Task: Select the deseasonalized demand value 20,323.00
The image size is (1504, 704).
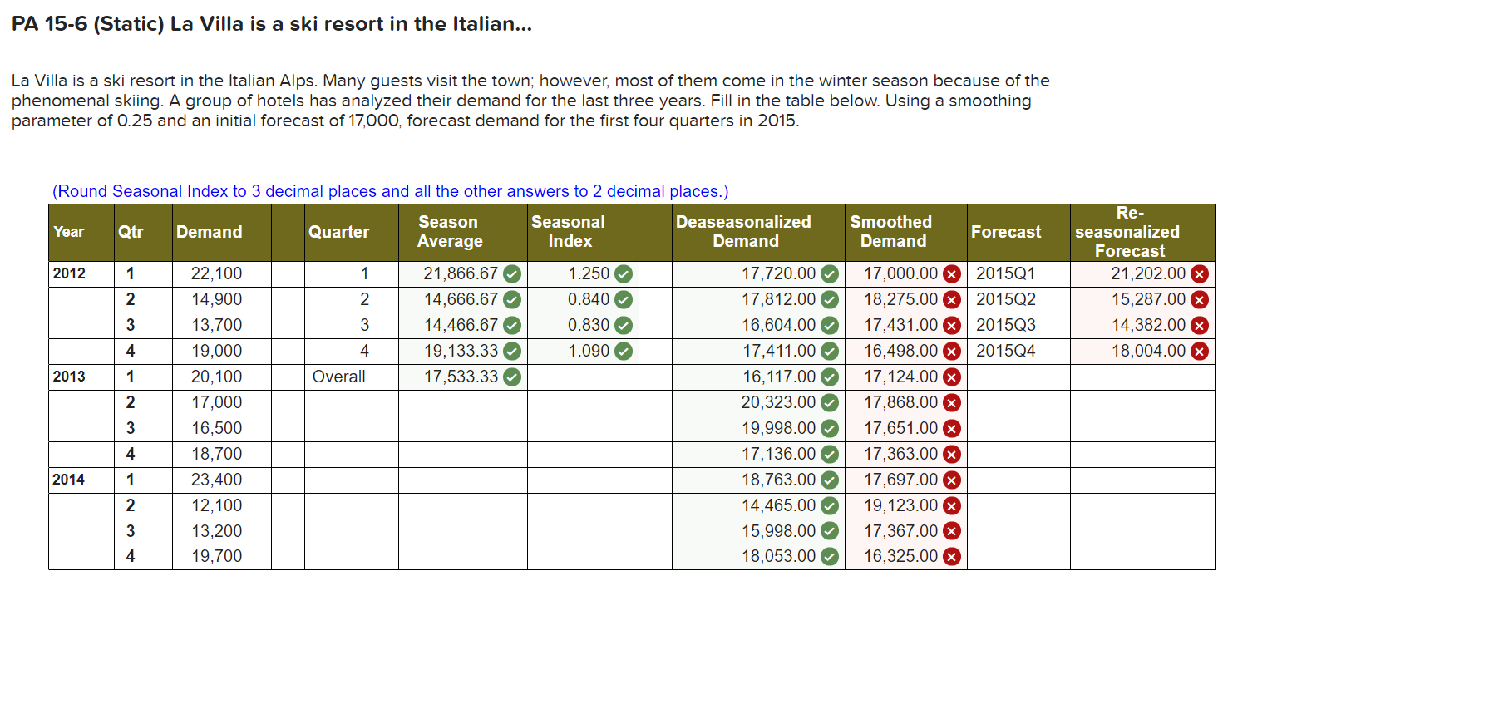Action: click(x=778, y=402)
